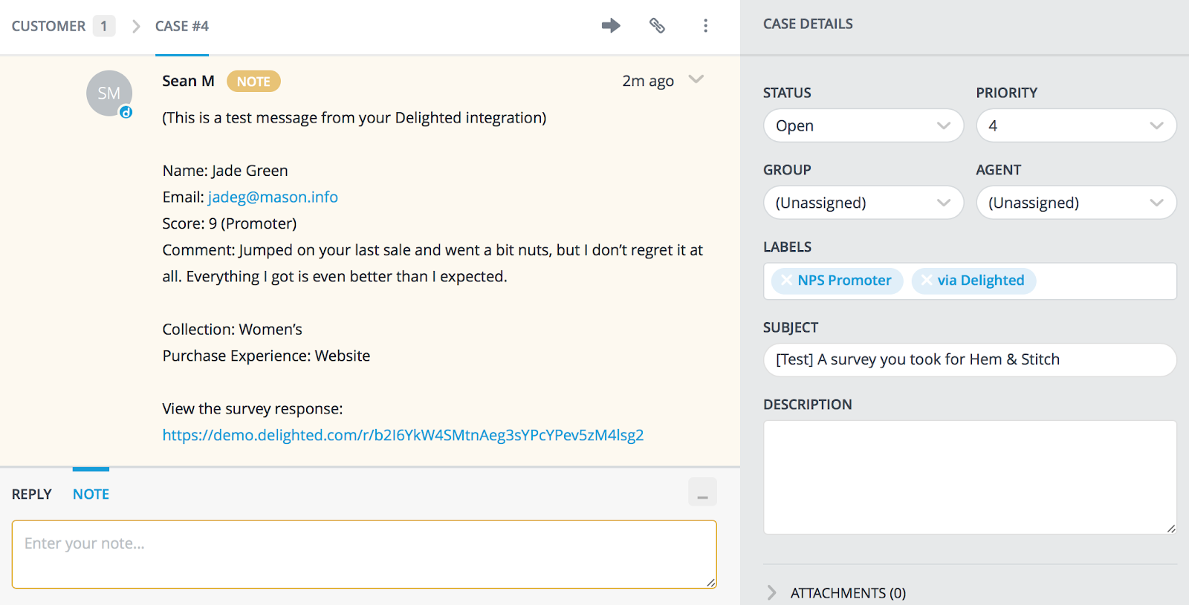Click the Customer breadcrumb

pos(49,26)
